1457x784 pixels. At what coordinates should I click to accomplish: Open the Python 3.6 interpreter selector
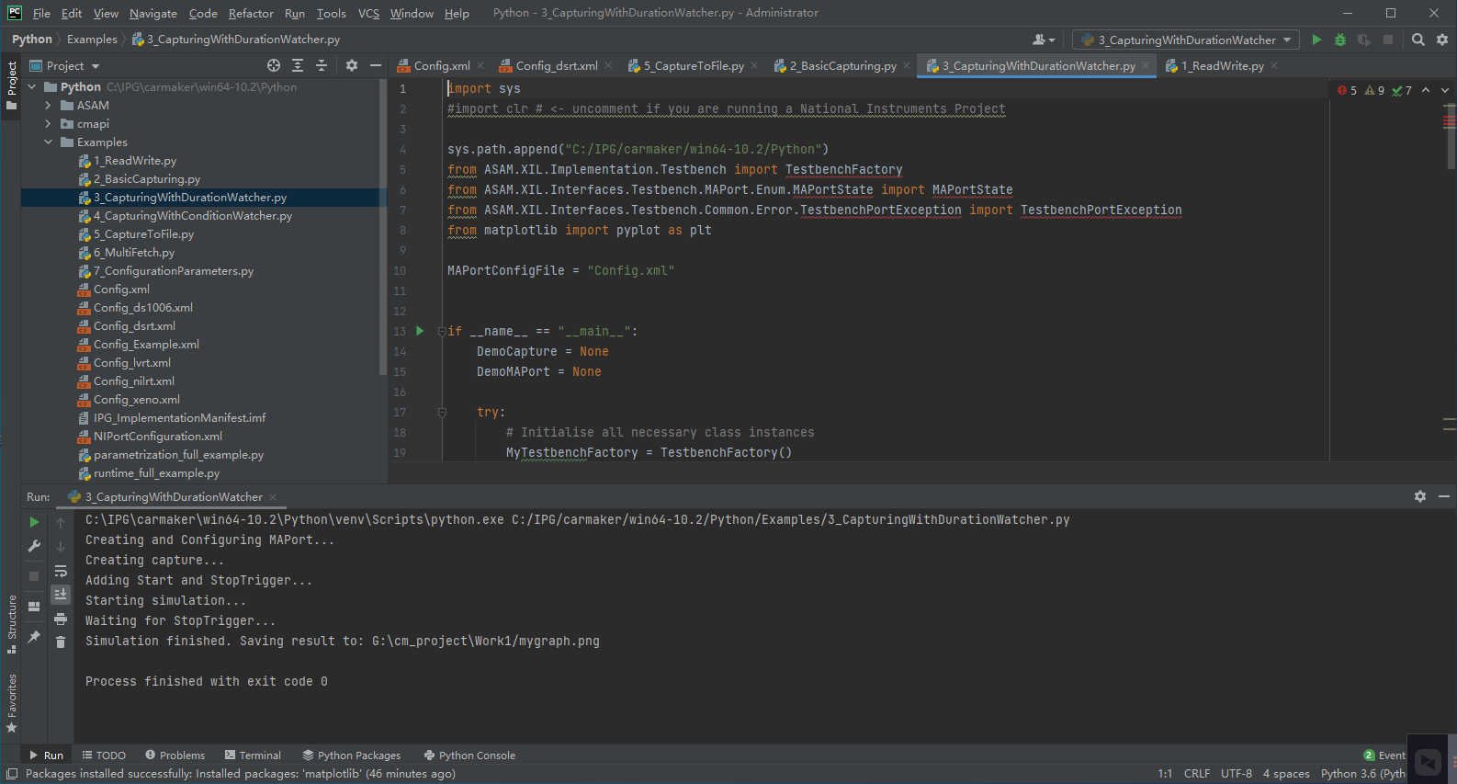point(1362,774)
